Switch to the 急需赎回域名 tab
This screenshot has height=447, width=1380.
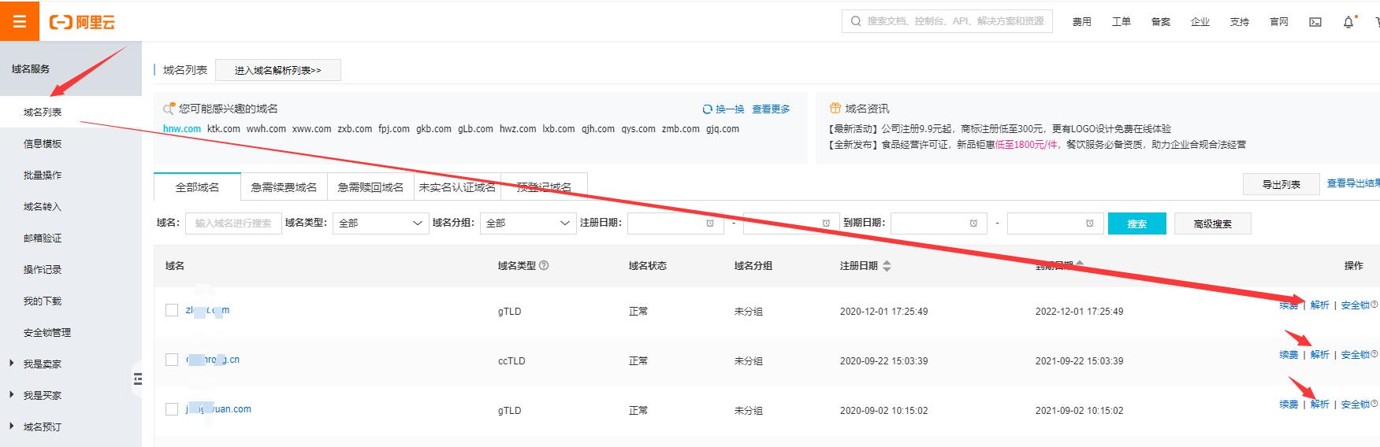[370, 187]
